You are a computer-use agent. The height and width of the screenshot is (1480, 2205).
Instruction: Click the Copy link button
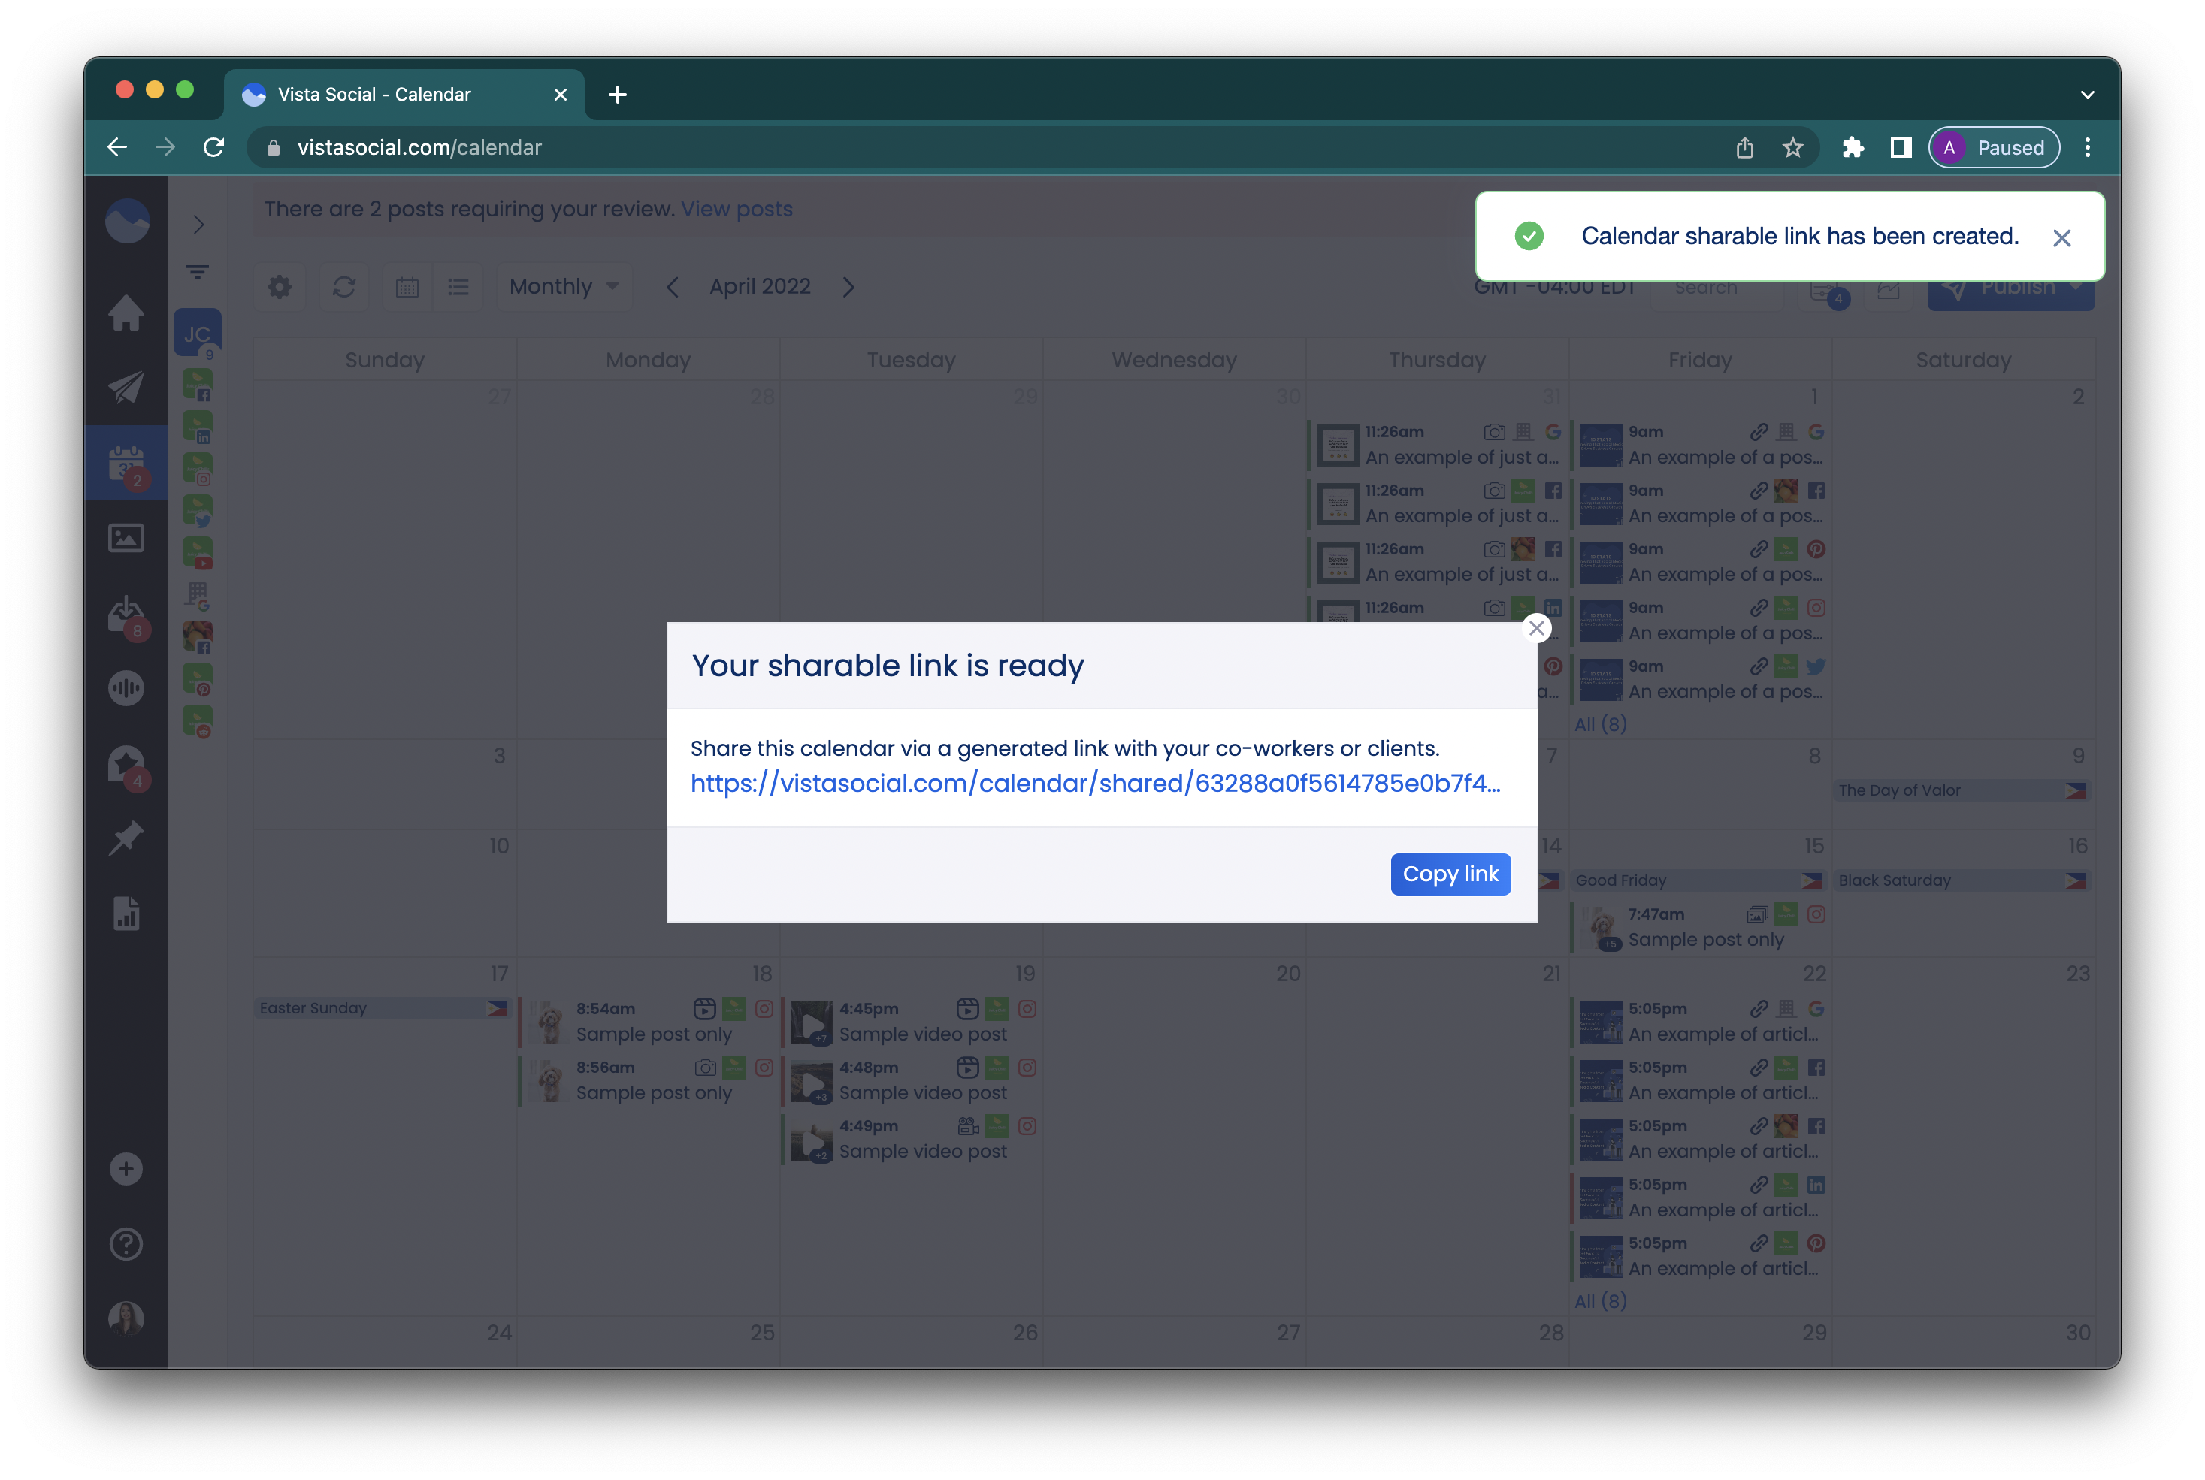pos(1450,874)
